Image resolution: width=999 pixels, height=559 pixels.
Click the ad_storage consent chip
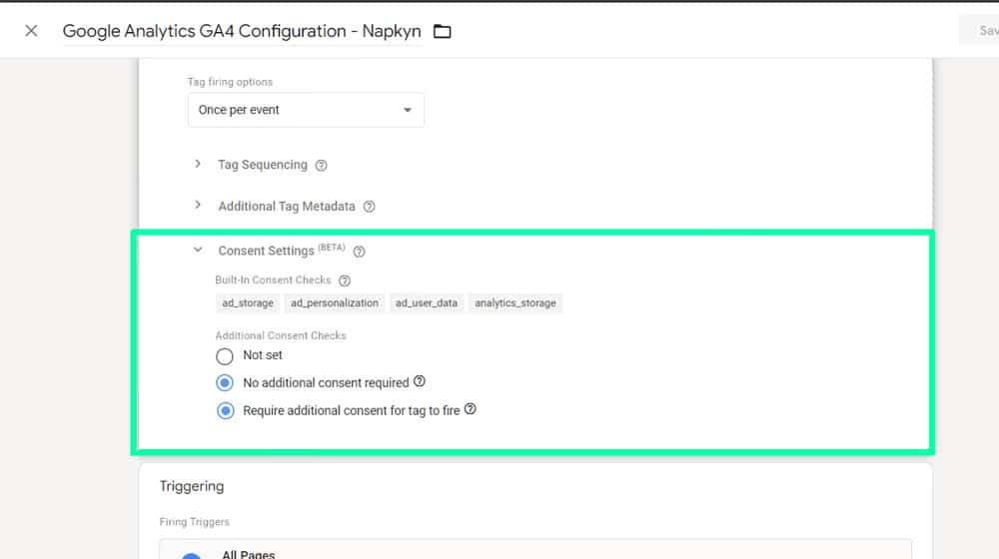[x=247, y=302]
